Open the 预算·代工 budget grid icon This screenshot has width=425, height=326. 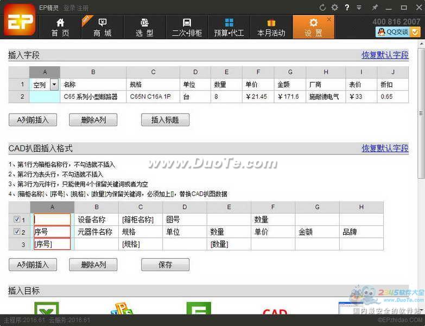tap(229, 22)
